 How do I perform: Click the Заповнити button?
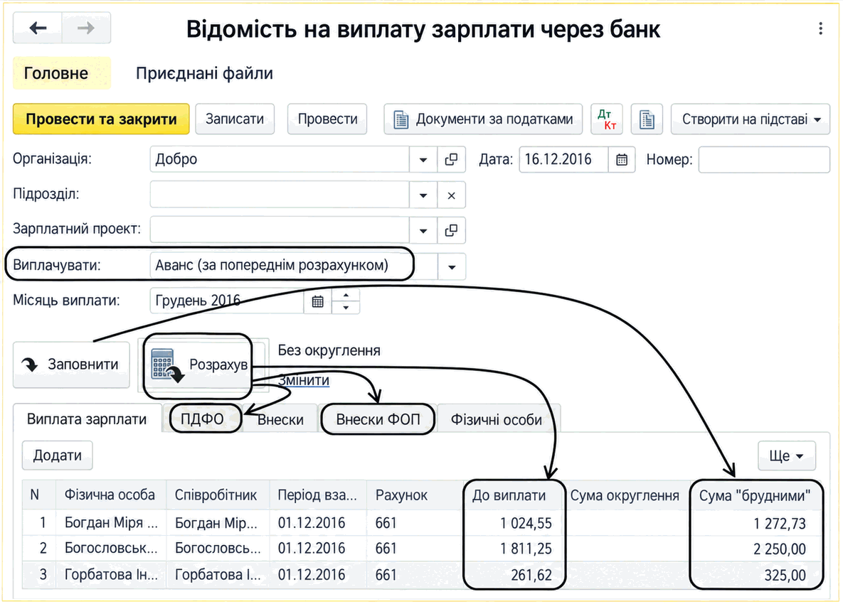point(72,365)
